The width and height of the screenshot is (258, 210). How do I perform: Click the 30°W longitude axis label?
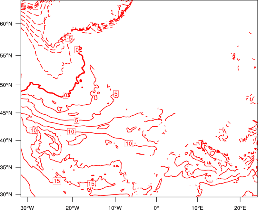tap(27, 207)
